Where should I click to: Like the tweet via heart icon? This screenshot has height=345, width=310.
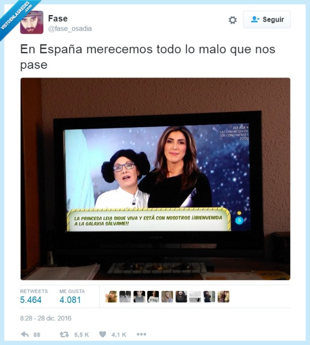103,334
